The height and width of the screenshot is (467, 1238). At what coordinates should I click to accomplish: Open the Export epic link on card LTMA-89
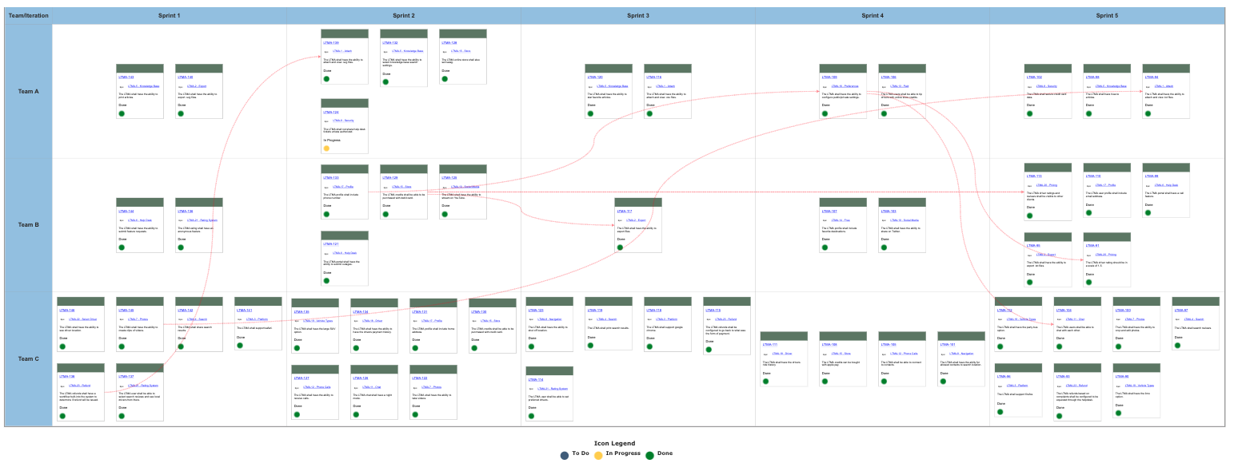1046,255
